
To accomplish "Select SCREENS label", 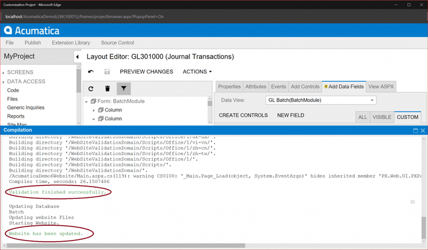I will [x=20, y=72].
